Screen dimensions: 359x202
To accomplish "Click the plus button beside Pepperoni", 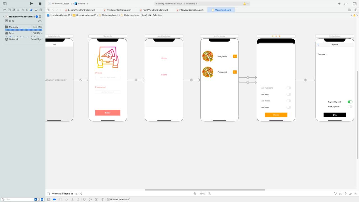I will [235, 72].
